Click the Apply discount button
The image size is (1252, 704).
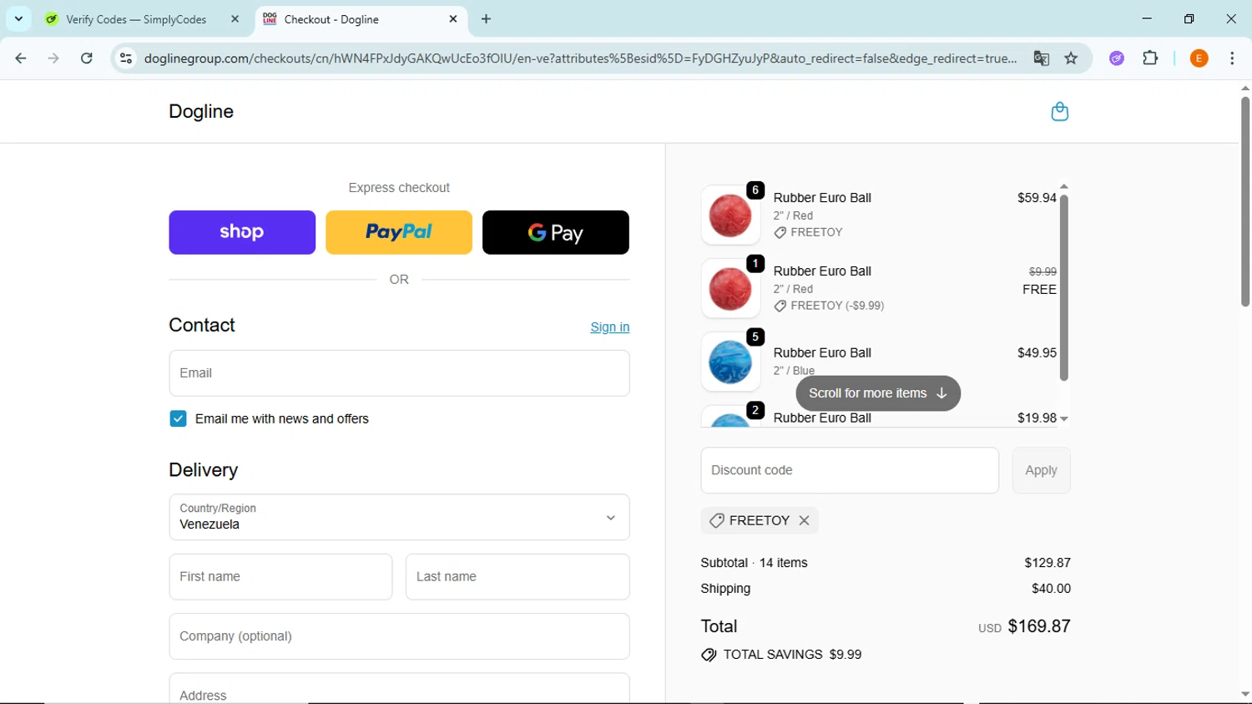[1041, 470]
